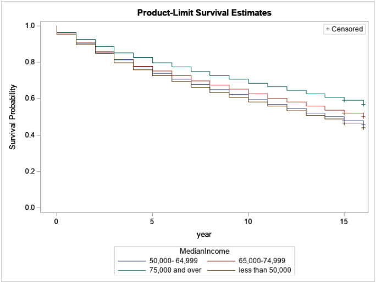
Task: Select the red 65,000-74,999 legend line
Action: click(x=221, y=261)
